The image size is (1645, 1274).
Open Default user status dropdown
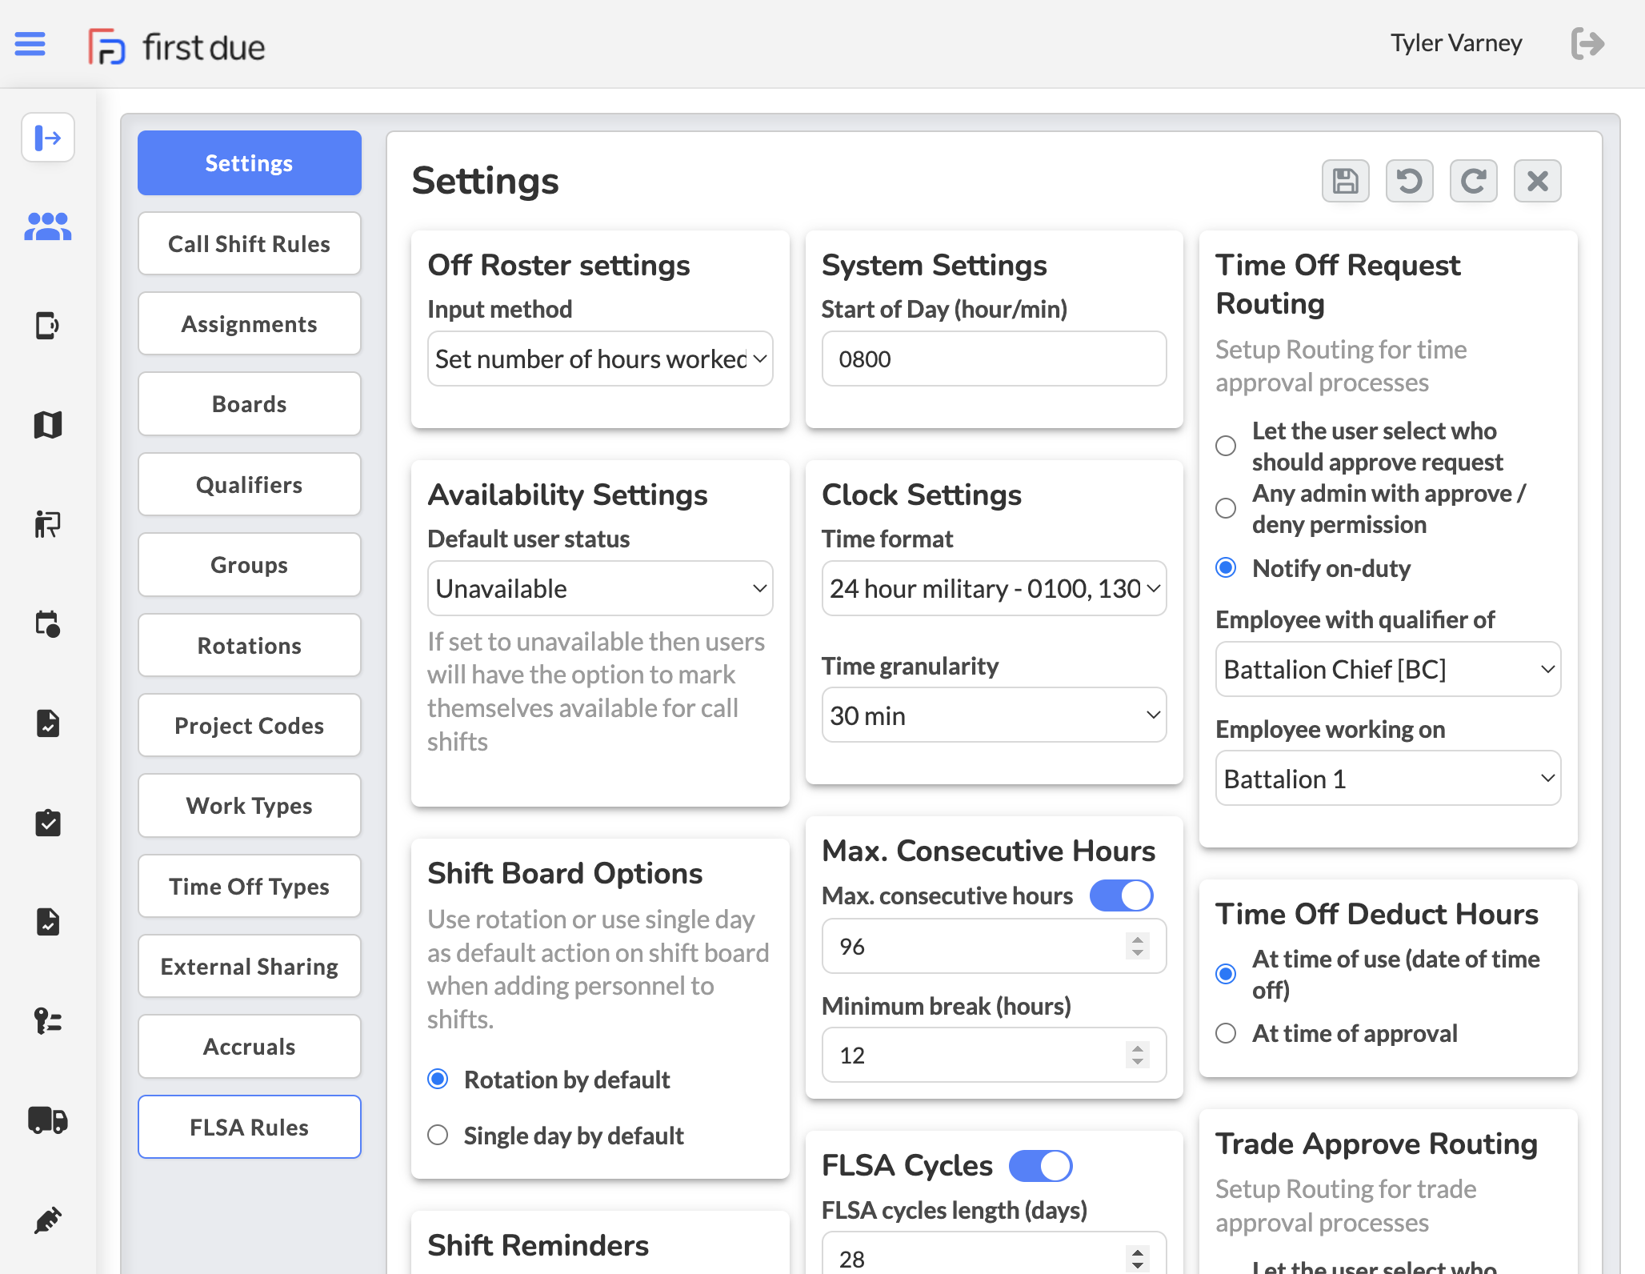coord(599,587)
